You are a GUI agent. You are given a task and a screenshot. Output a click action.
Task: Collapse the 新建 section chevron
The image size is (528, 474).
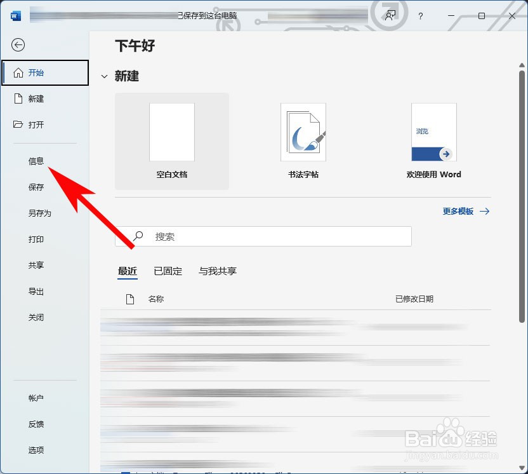pos(104,76)
